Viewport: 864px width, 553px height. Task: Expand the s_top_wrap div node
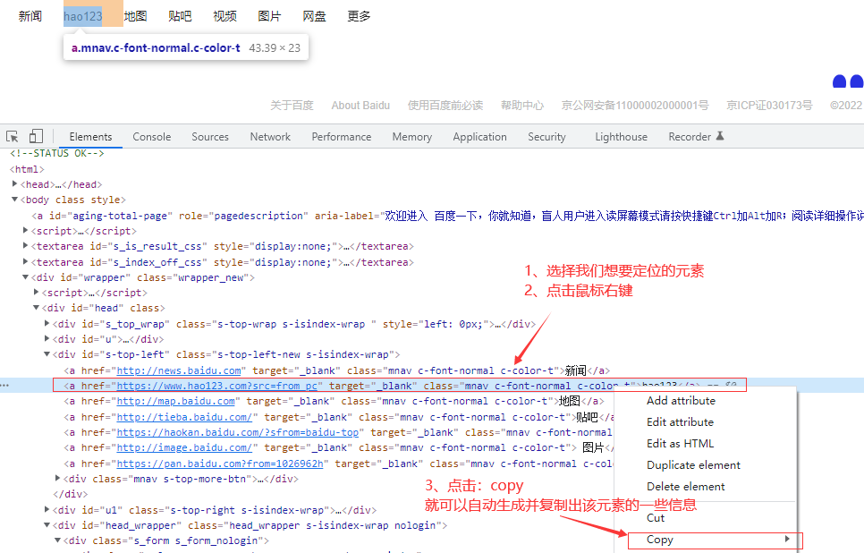pos(47,324)
